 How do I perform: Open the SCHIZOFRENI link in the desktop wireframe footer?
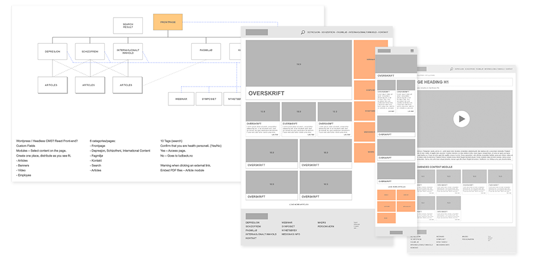pyautogui.click(x=253, y=227)
